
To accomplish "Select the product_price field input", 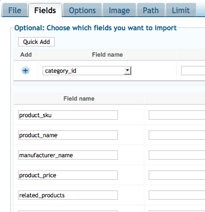I will [x=68, y=175].
